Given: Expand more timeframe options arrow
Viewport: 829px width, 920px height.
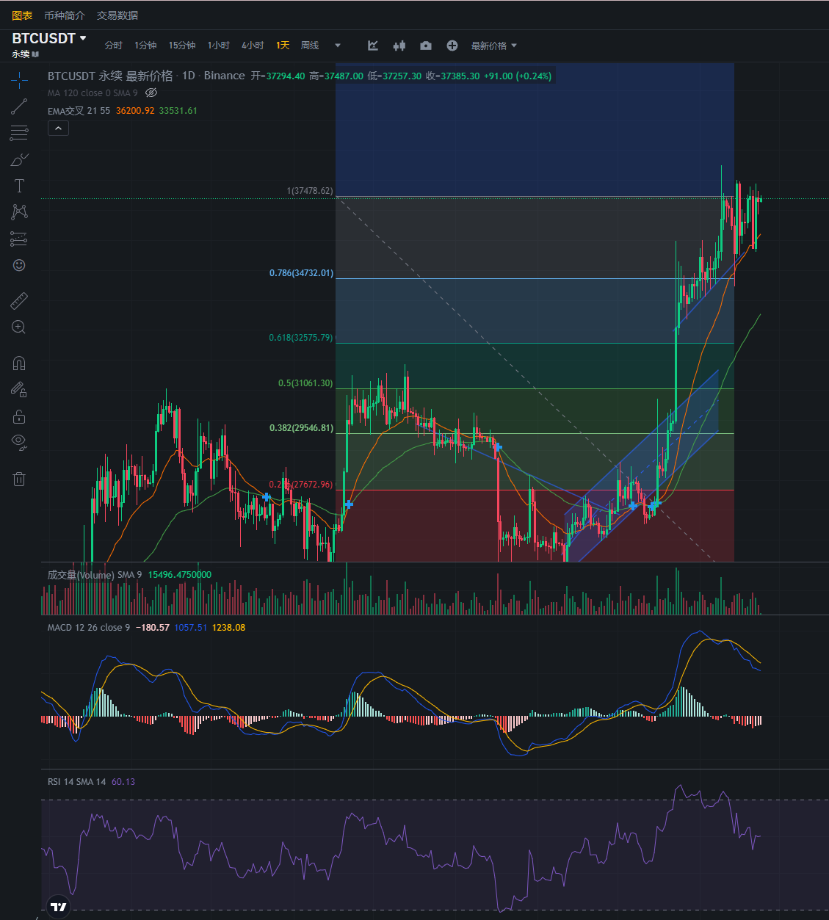Looking at the screenshot, I should (338, 46).
